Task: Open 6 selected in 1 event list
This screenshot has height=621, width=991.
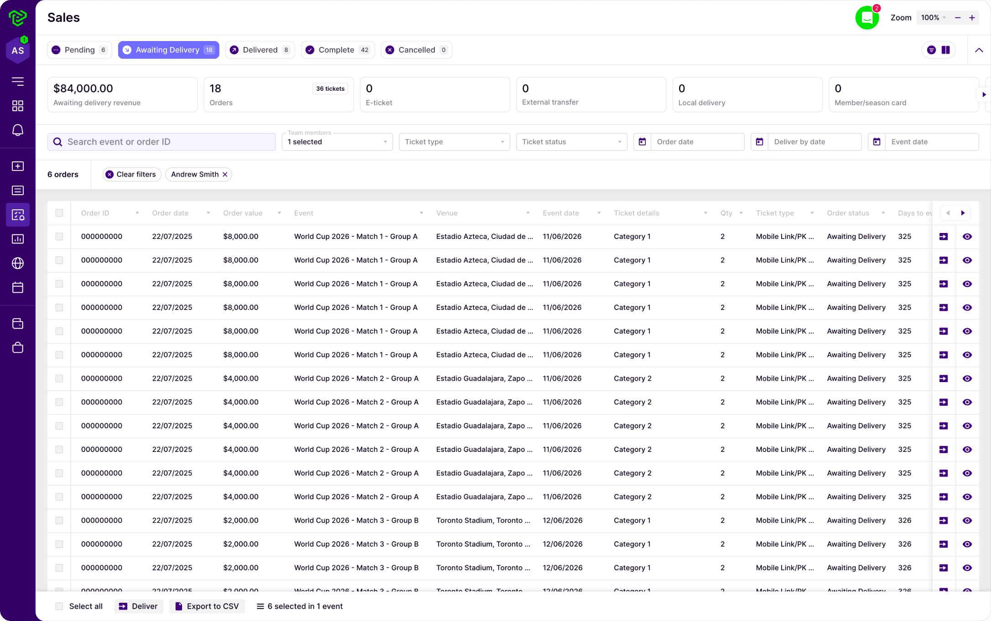Action: [300, 606]
